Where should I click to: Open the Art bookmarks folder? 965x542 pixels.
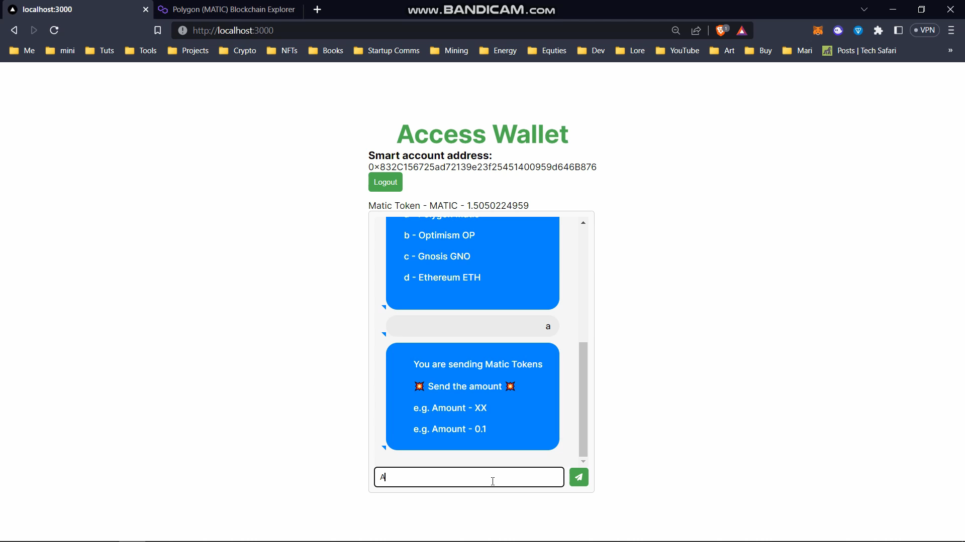pos(722,51)
